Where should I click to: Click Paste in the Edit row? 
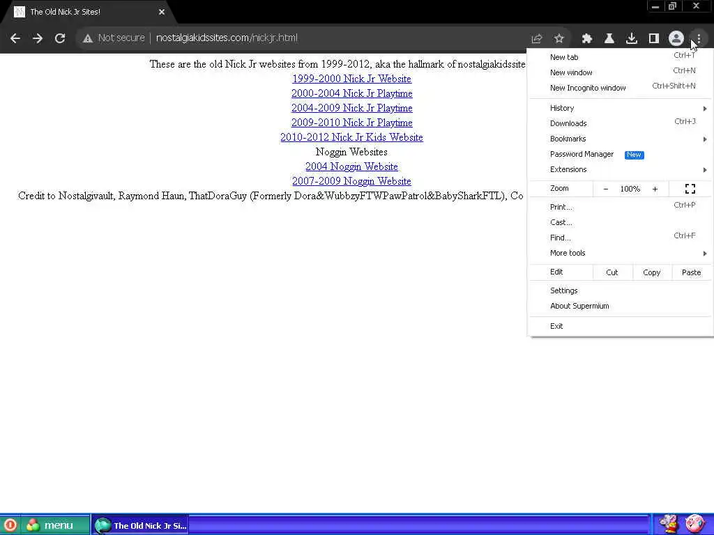coord(691,272)
